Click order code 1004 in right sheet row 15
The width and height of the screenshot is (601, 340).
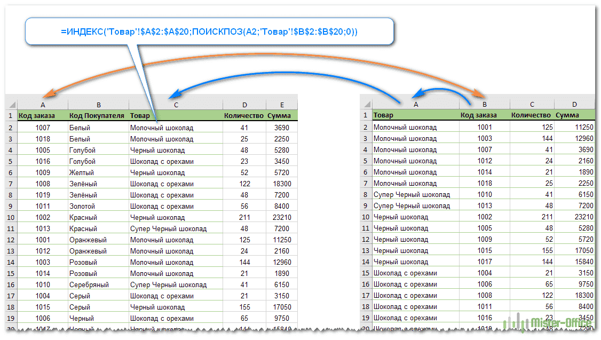pyautogui.click(x=485, y=273)
